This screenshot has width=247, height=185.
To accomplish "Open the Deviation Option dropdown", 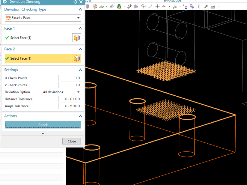I will [61, 92].
